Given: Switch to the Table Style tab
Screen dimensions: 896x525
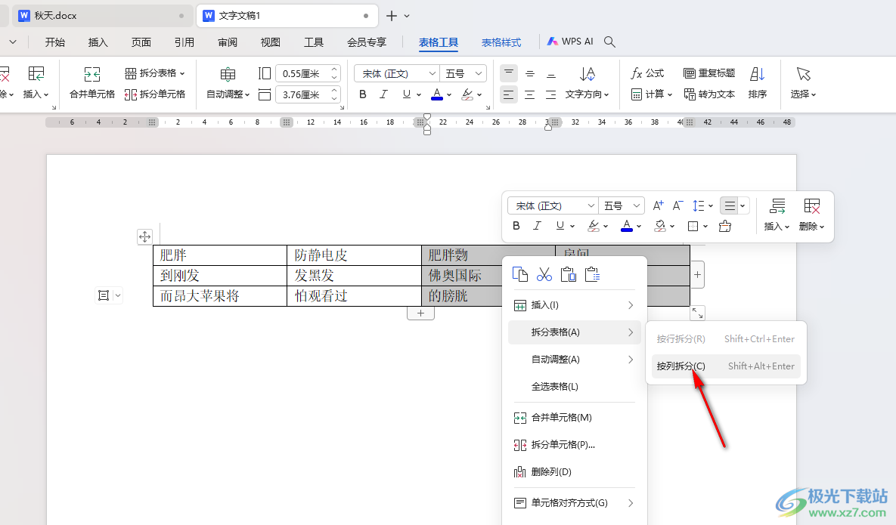Looking at the screenshot, I should point(501,42).
